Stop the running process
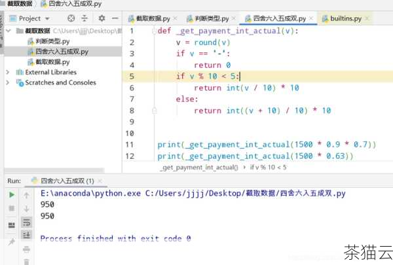Viewport: 393px width, 265px height. (x=12, y=208)
